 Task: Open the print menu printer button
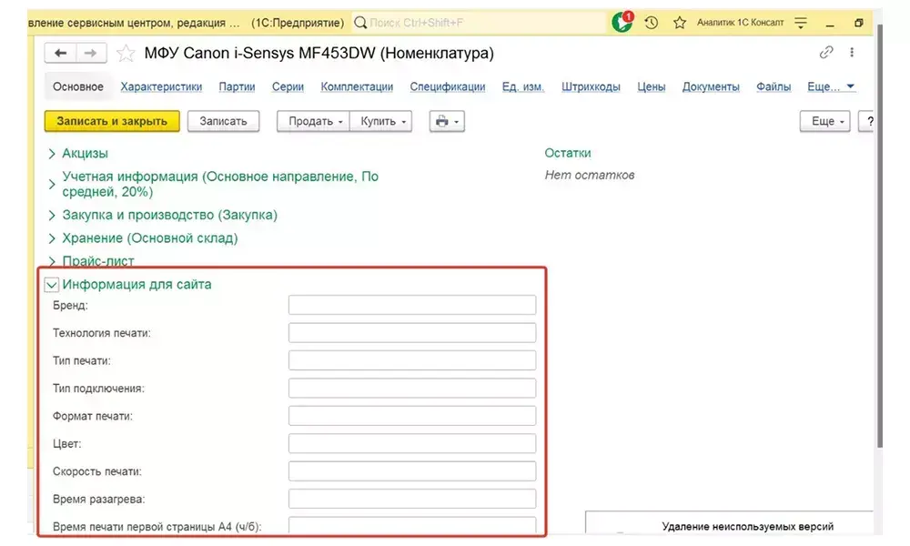tap(446, 121)
